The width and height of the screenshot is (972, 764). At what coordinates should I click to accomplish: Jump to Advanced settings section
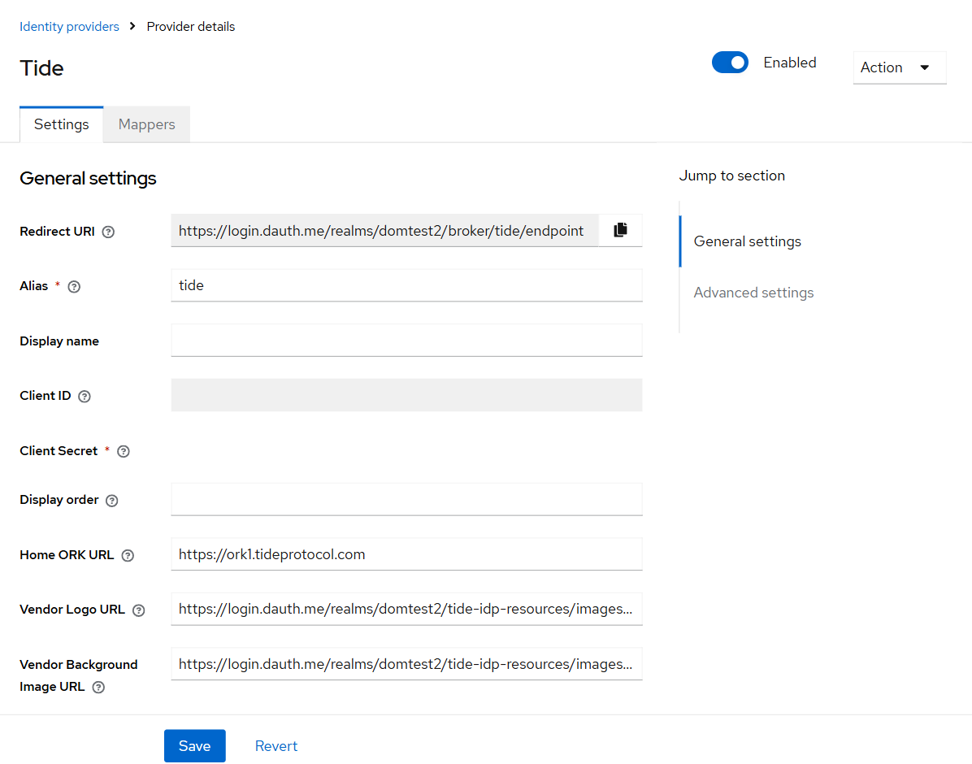point(754,293)
